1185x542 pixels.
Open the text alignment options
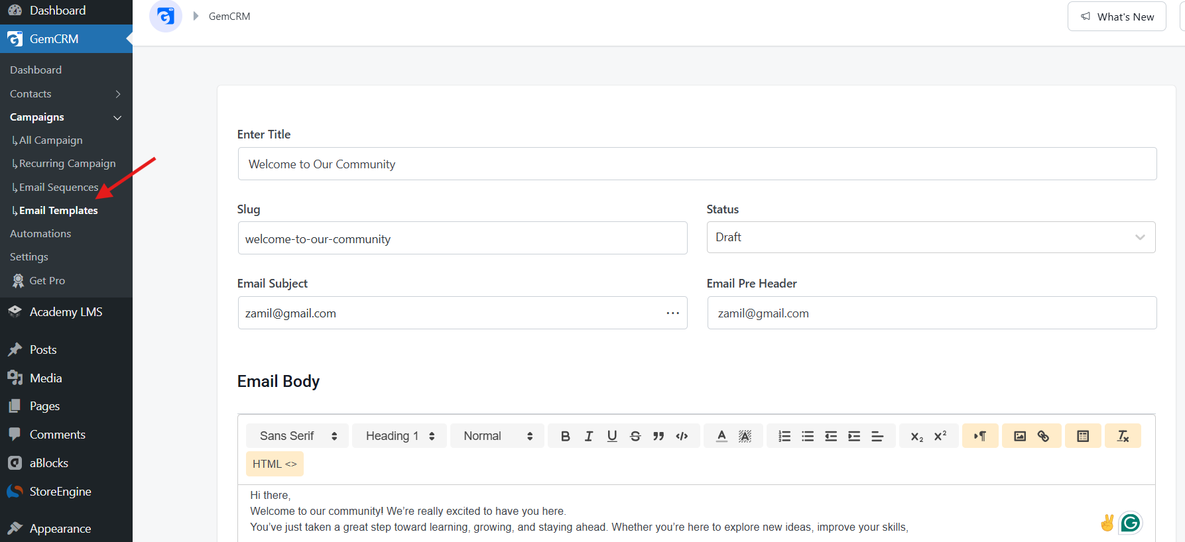coord(877,436)
